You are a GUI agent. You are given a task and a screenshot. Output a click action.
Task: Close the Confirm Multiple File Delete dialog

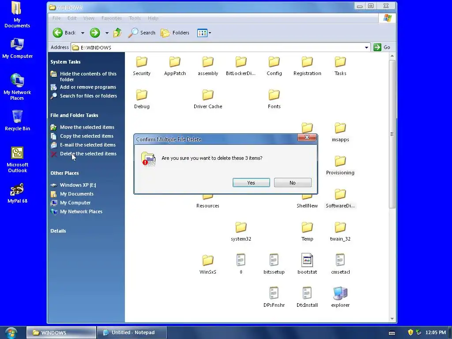307,138
